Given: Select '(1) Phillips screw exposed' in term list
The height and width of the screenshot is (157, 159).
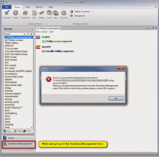Looking at the screenshot, I should pos(18,37).
